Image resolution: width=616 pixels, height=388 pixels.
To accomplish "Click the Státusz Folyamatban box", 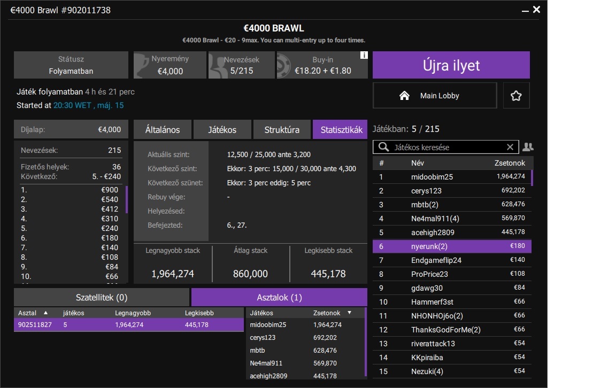I will click(x=71, y=65).
